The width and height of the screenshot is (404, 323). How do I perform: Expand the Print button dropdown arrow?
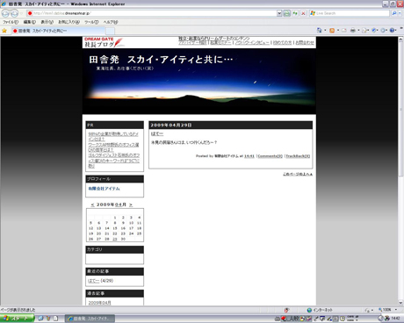[x=358, y=30]
